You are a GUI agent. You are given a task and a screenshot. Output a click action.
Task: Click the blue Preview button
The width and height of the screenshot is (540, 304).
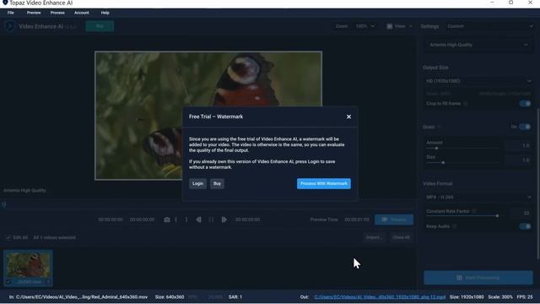click(394, 220)
